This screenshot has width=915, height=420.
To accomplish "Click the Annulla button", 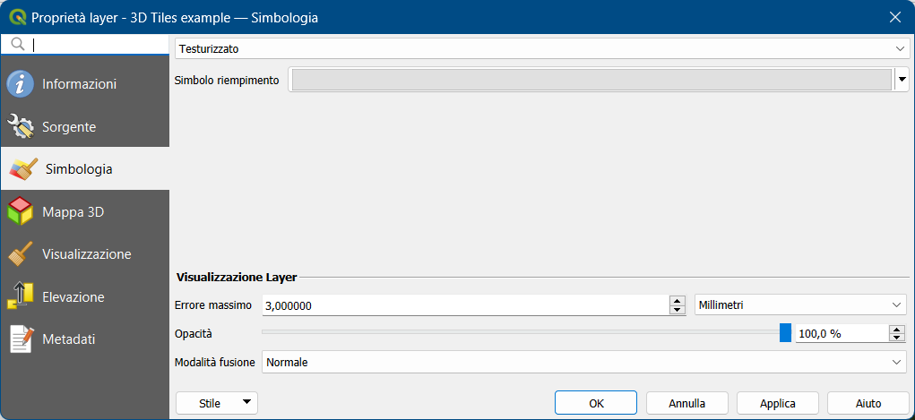I will (x=686, y=403).
